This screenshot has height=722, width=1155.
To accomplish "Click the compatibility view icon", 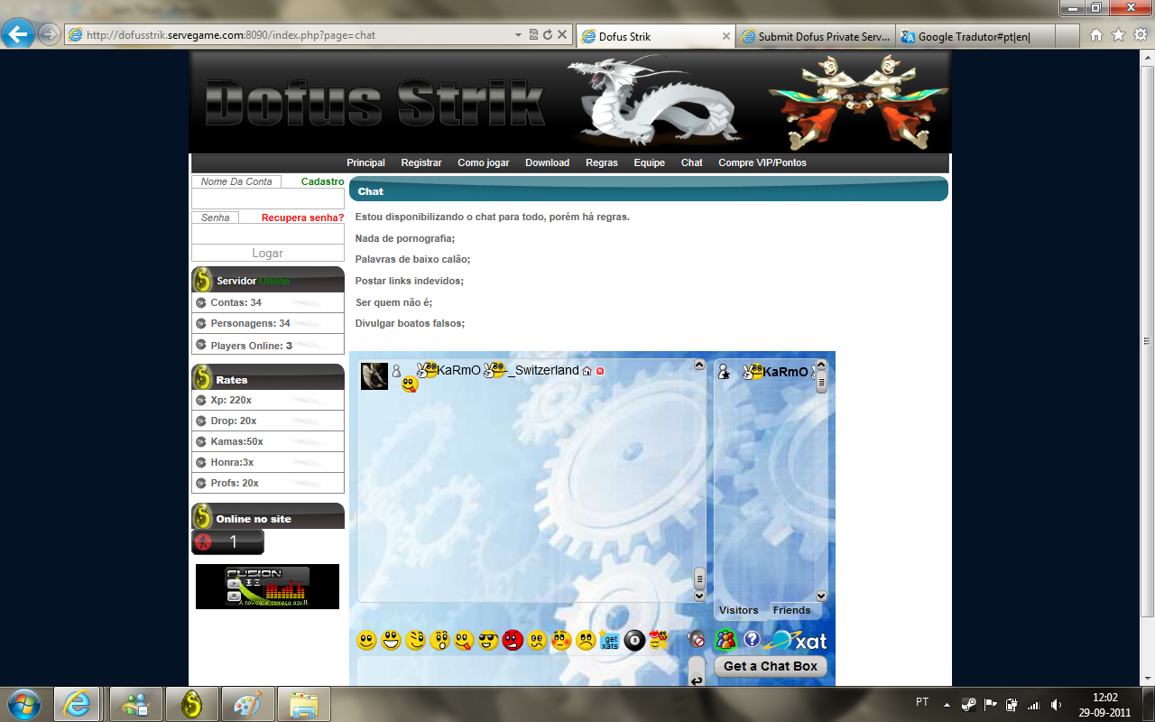I will pos(533,35).
